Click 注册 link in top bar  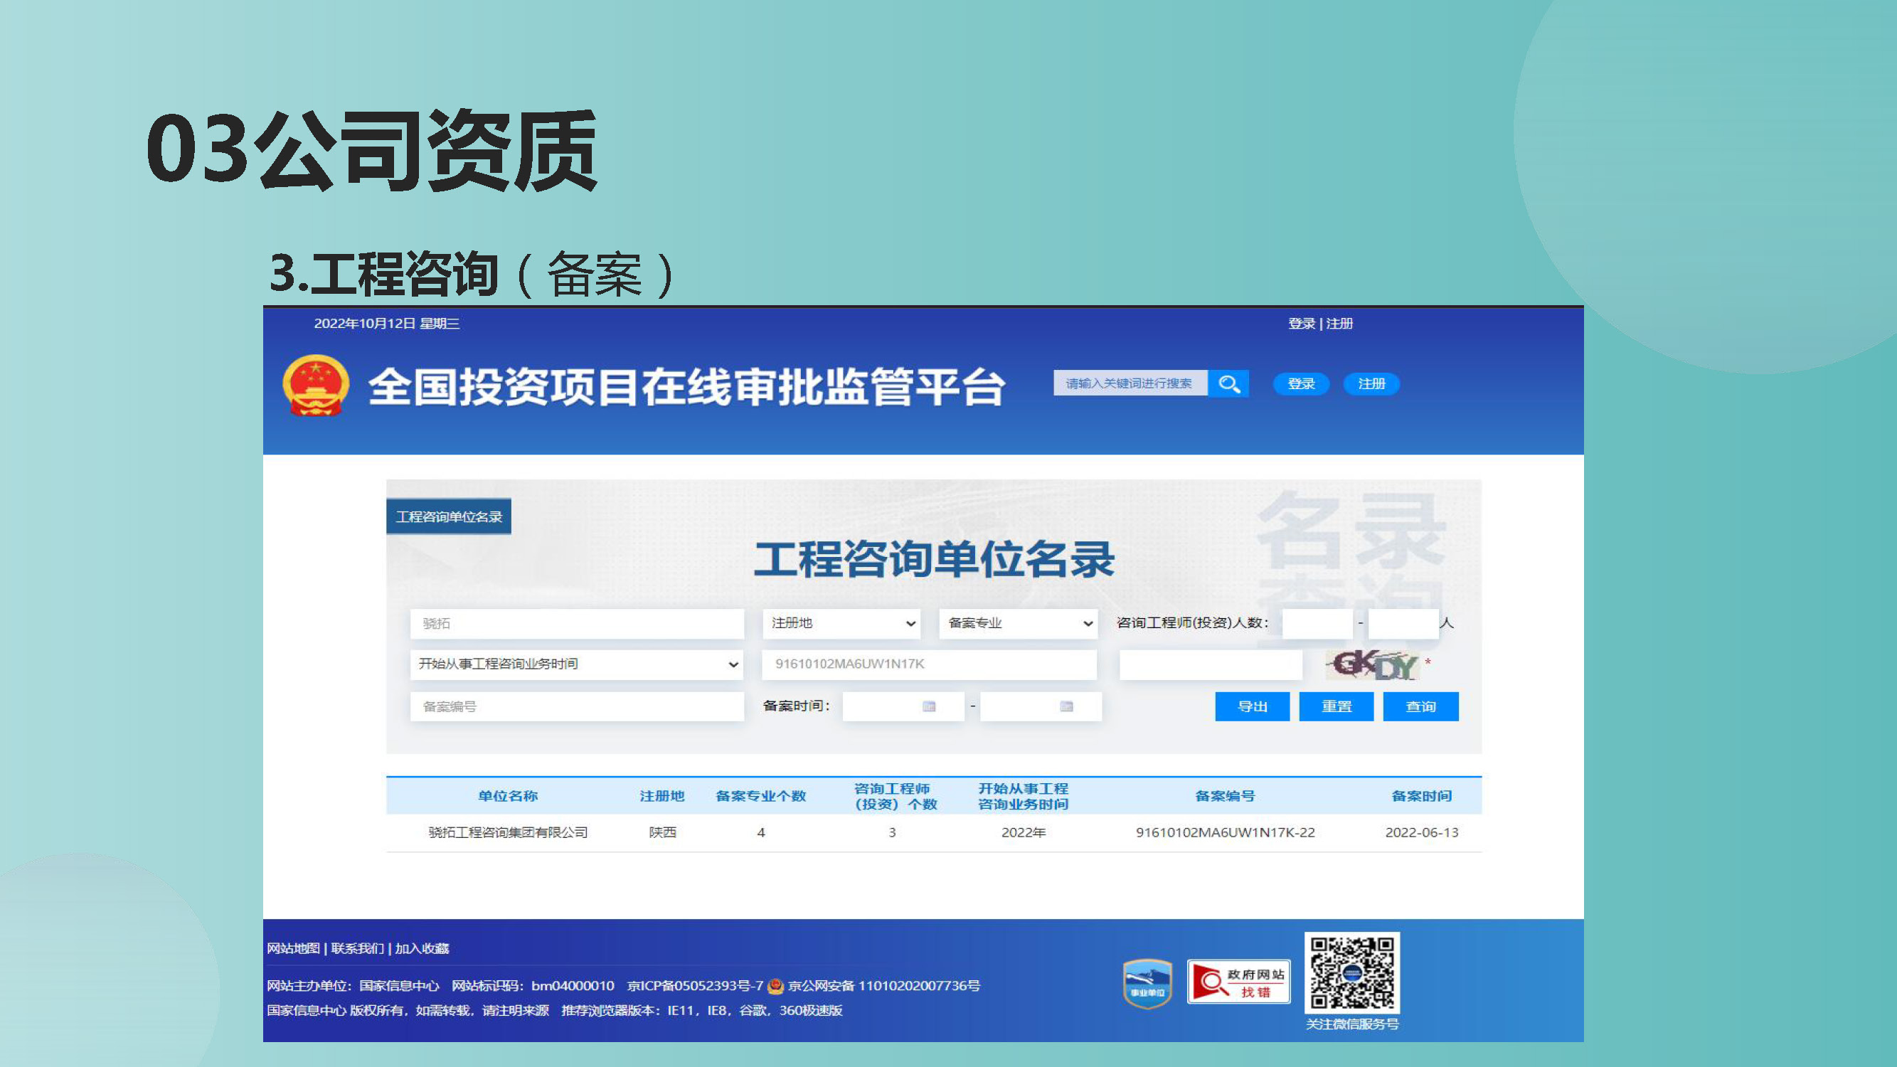click(1339, 323)
